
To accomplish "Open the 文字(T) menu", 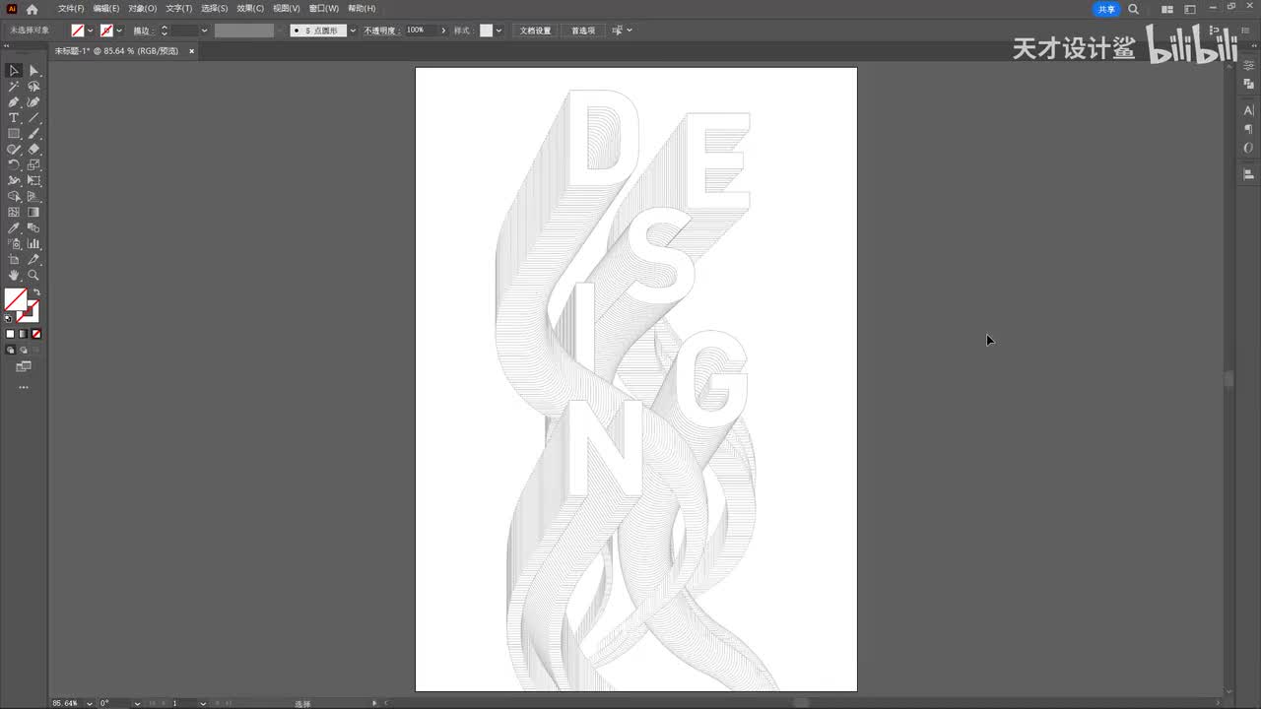I will 179,9.
